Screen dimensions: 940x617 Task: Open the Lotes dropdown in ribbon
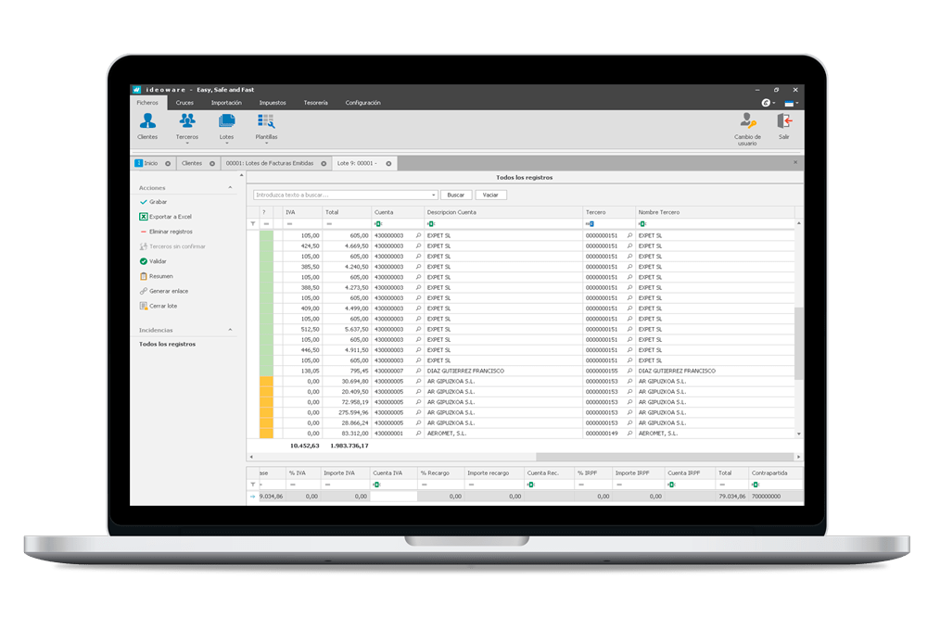pyautogui.click(x=227, y=144)
